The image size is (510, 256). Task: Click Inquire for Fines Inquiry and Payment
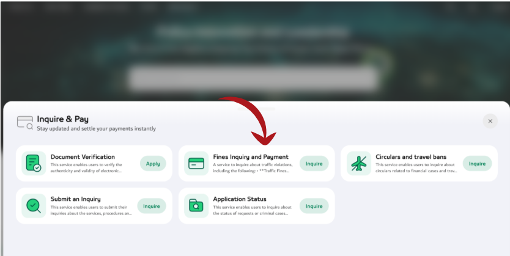[x=314, y=163]
